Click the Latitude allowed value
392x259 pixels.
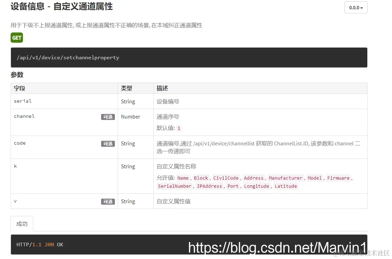click(286, 186)
